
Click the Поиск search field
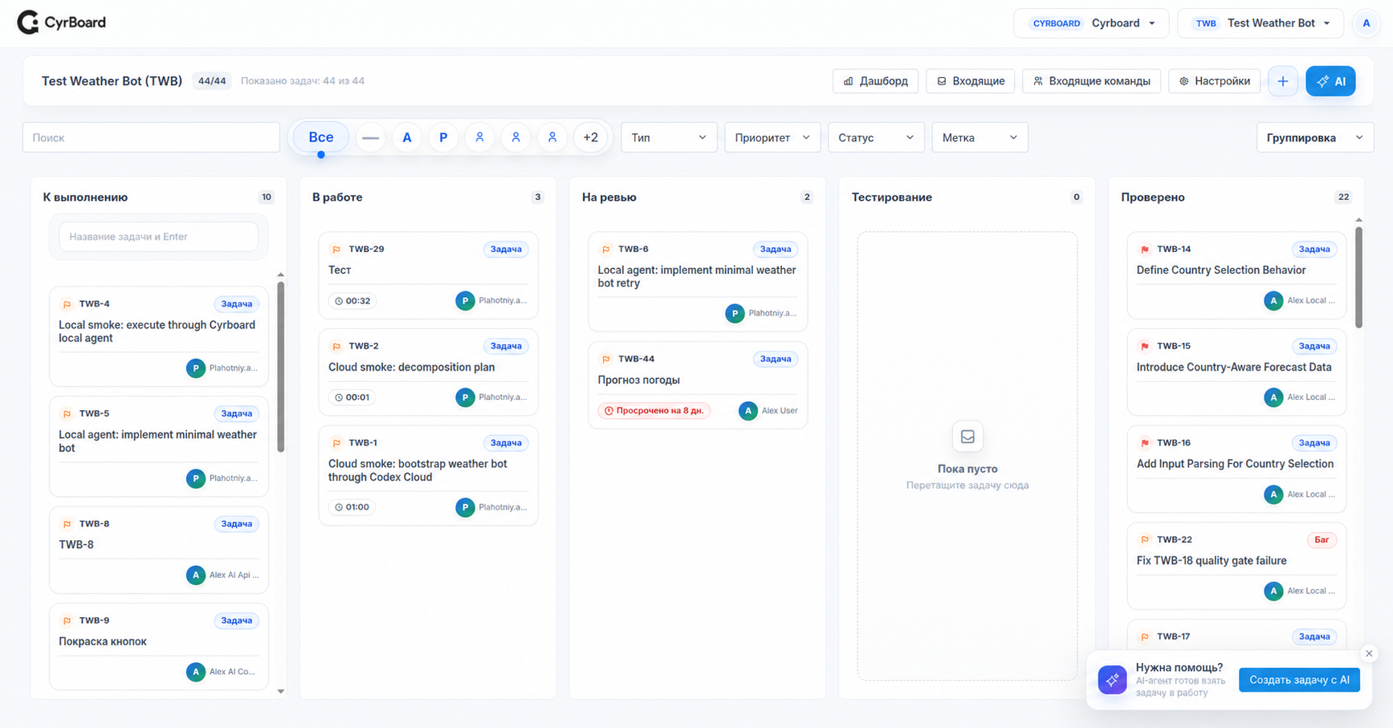[x=151, y=137]
